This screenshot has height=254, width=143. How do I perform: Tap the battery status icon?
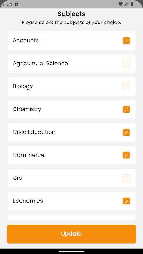pyautogui.click(x=132, y=4)
